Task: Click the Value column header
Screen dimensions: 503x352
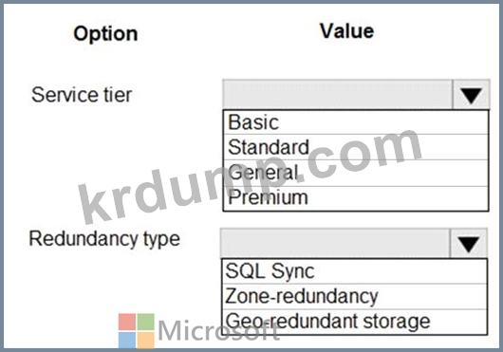Action: pos(346,31)
